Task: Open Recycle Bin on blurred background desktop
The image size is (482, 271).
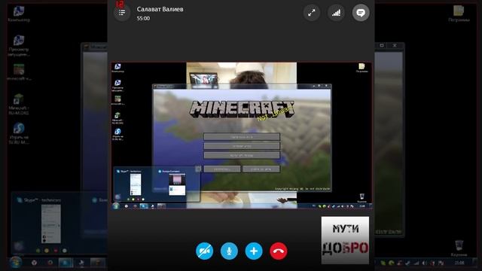Action: (x=459, y=248)
